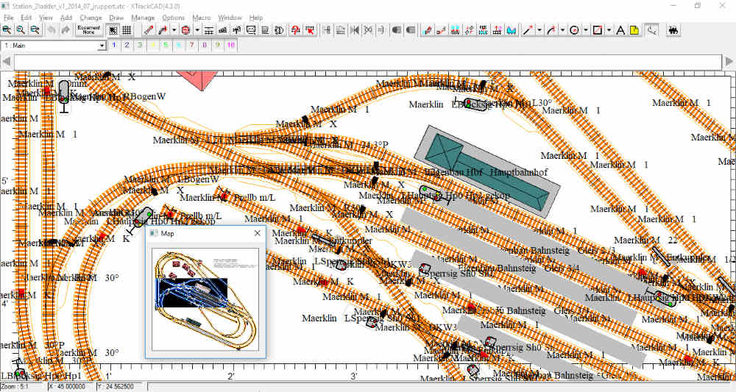Screen dimensions: 736x392
Task: Toggle layer 8 visibility button
Action: point(205,46)
